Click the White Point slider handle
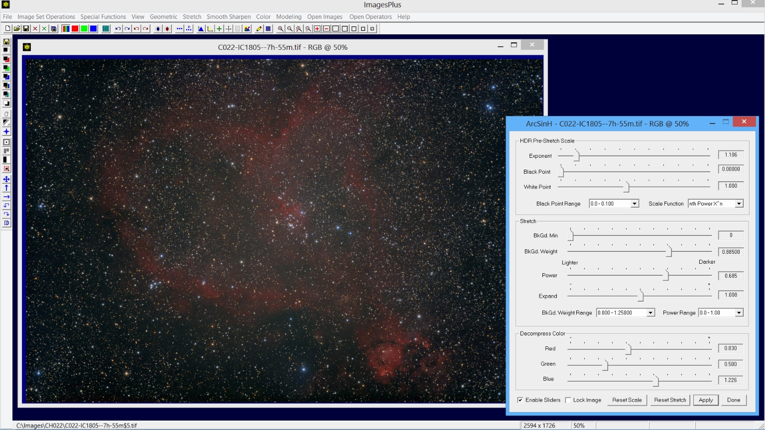This screenshot has height=430, width=765. 627,187
